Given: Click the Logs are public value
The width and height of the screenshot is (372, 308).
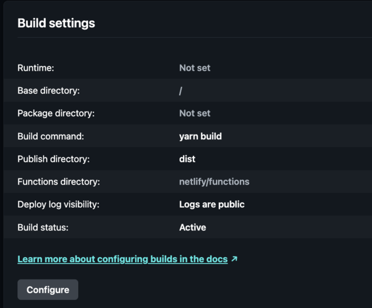Looking at the screenshot, I should (211, 205).
